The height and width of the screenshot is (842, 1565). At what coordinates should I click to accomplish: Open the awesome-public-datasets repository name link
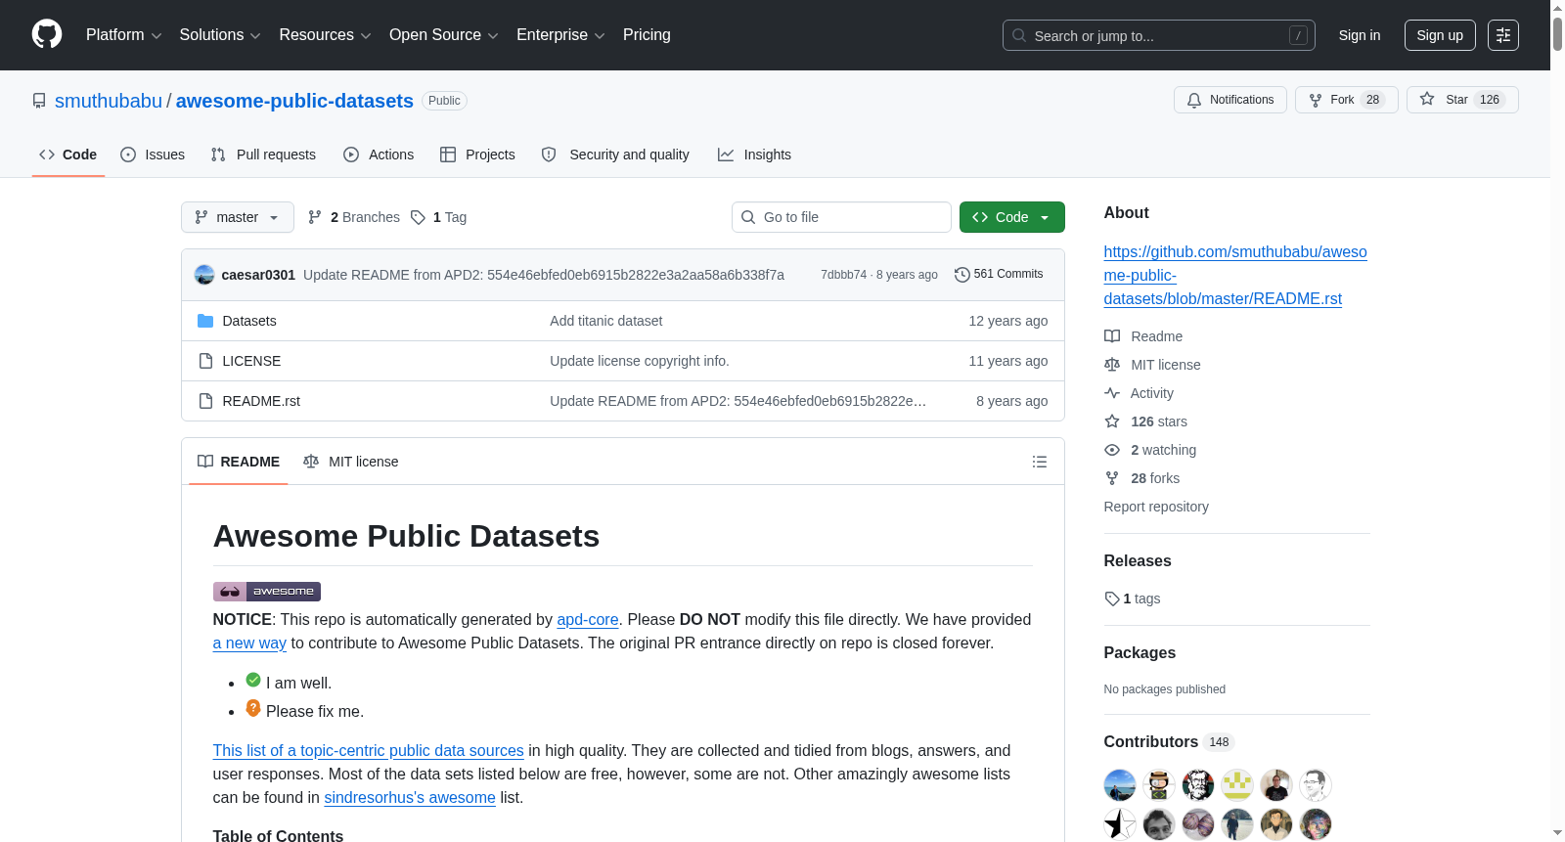tap(294, 101)
